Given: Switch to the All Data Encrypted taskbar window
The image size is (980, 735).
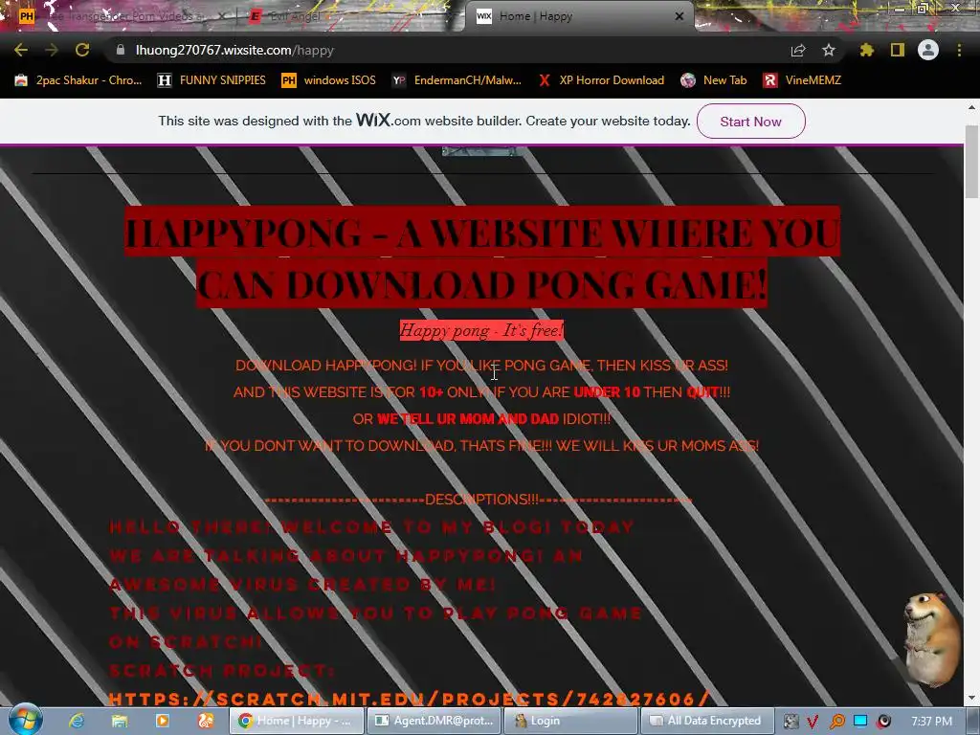Looking at the screenshot, I should click(707, 721).
